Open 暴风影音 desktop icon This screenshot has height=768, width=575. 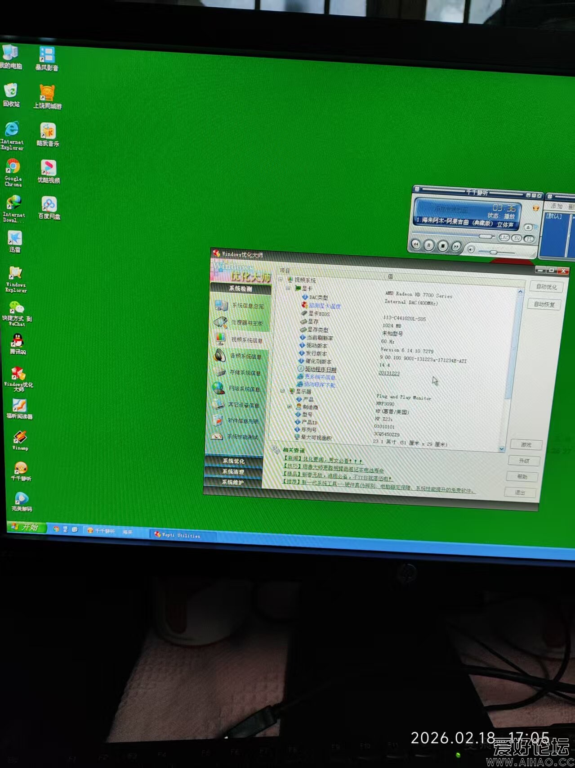[x=47, y=59]
